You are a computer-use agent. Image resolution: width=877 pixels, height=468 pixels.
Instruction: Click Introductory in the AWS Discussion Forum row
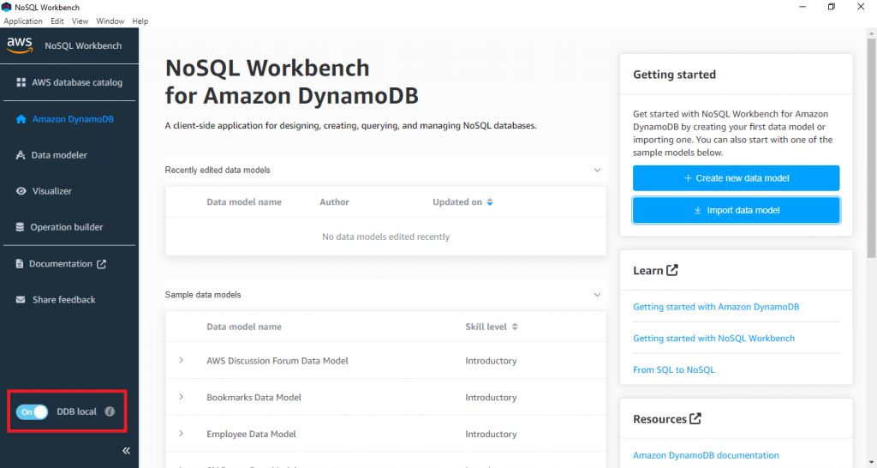491,361
